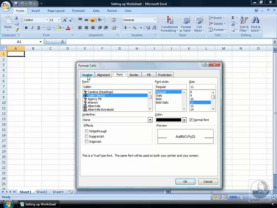Screen dimensions: 277x208
Task: Click the black Color swatch in dialog
Action: tap(169, 120)
